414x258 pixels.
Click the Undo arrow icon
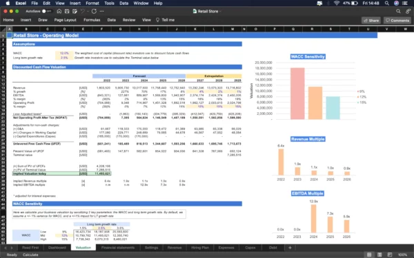pyautogui.click(x=83, y=11)
